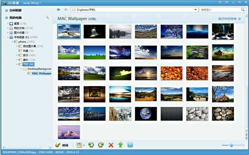Image resolution: width=249 pixels, height=155 pixels.
Task: Expand the 我的文档 tree node
Action: [x=8, y=28]
